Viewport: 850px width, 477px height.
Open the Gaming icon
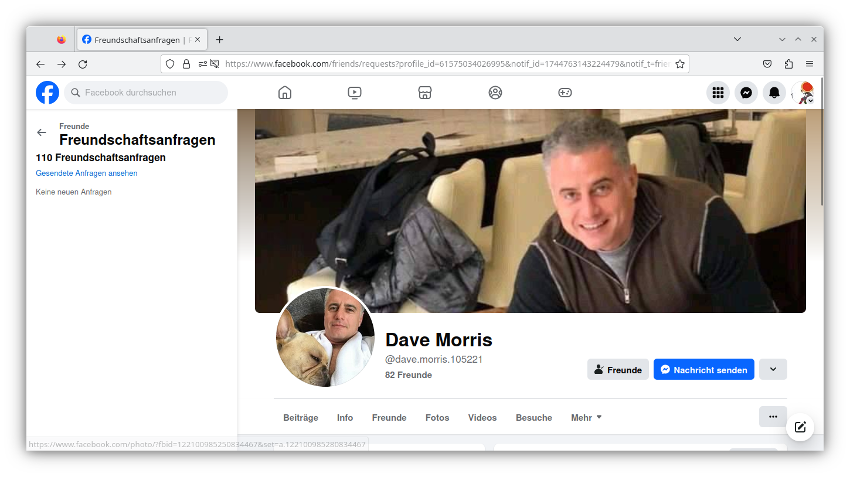(x=565, y=92)
